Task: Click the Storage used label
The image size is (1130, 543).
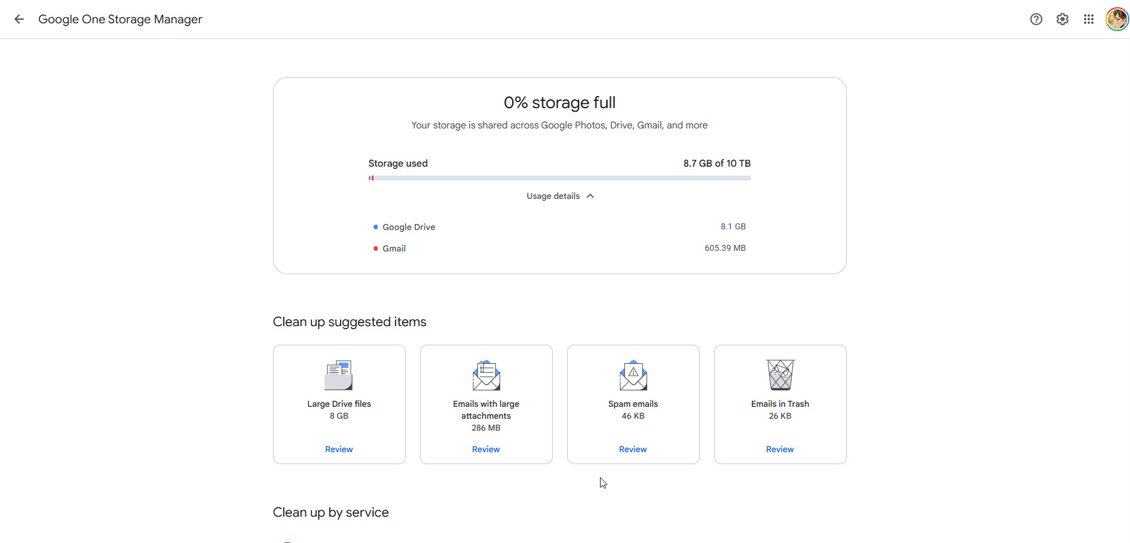Action: [398, 163]
